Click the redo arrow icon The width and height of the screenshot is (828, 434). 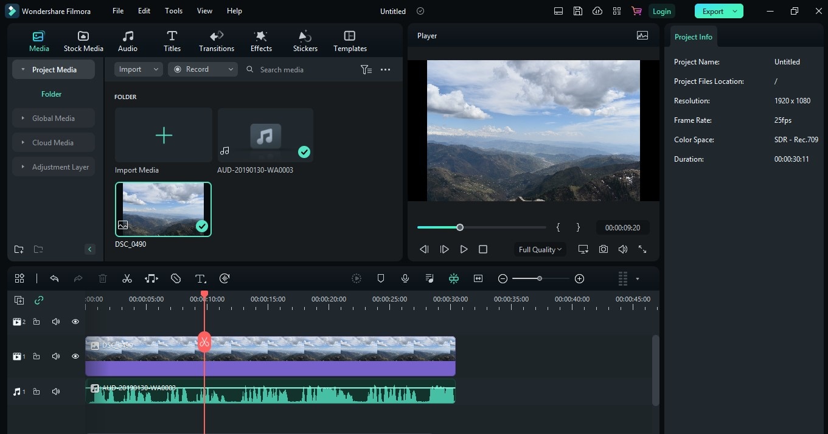click(78, 278)
